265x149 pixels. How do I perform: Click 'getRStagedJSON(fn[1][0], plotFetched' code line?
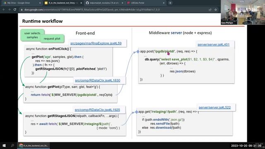point(71,69)
